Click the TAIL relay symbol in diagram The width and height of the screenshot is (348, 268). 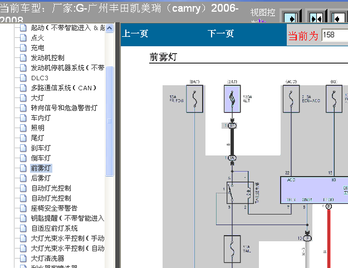point(240,193)
